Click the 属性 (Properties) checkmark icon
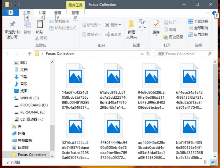The height and width of the screenshot is (168, 220). [x=156, y=24]
